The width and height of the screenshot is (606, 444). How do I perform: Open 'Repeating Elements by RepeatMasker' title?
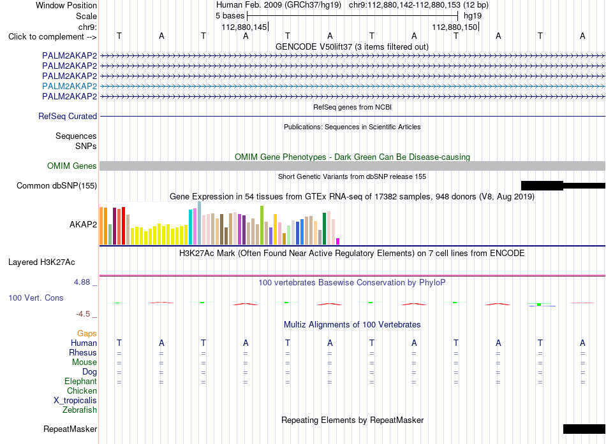[x=353, y=420]
